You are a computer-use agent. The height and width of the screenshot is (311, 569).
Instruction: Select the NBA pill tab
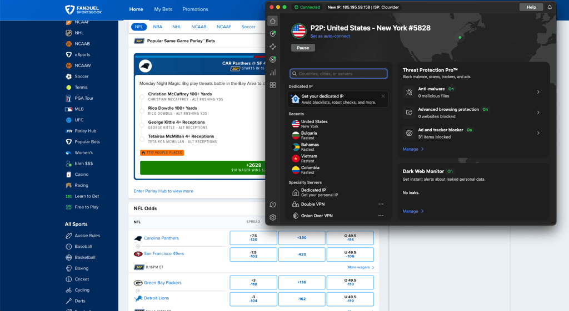click(157, 27)
